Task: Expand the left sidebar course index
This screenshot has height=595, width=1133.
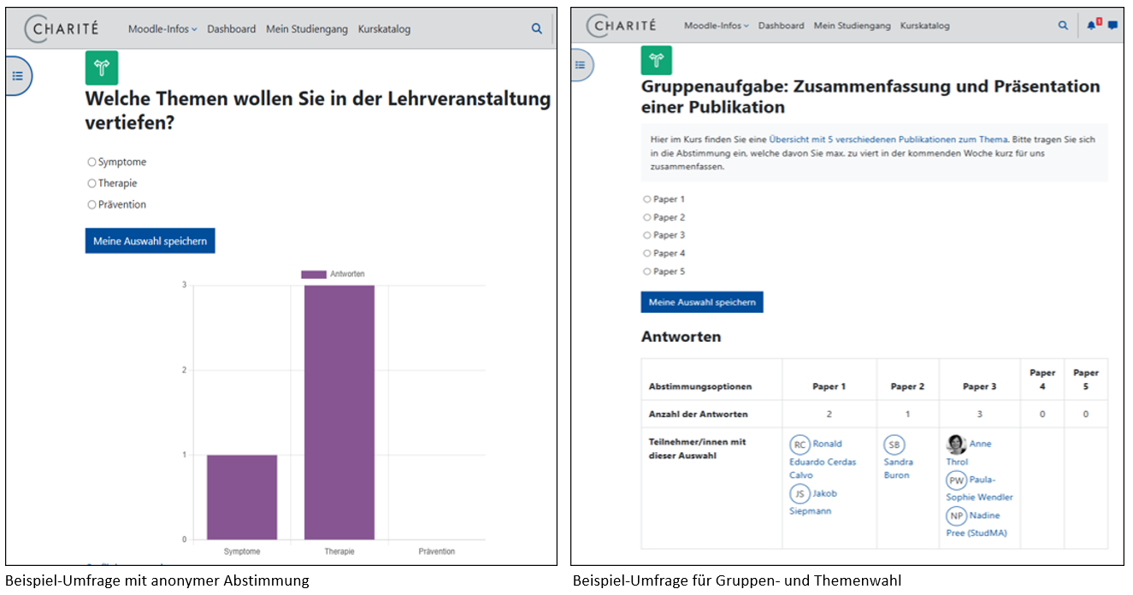Action: (x=18, y=75)
